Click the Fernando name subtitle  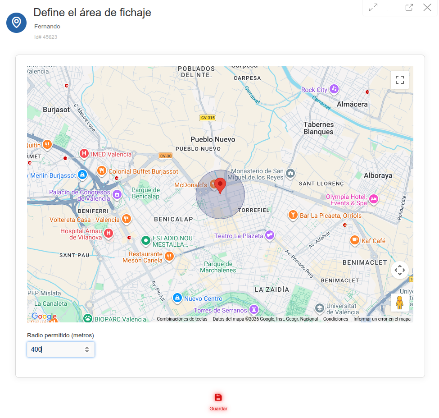coord(47,26)
